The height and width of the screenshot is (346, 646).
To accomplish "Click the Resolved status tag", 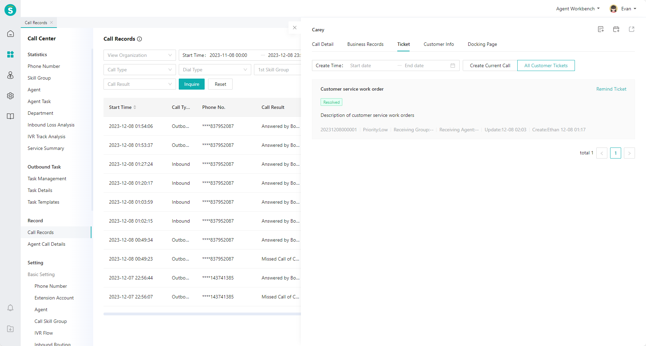I will click(x=331, y=102).
